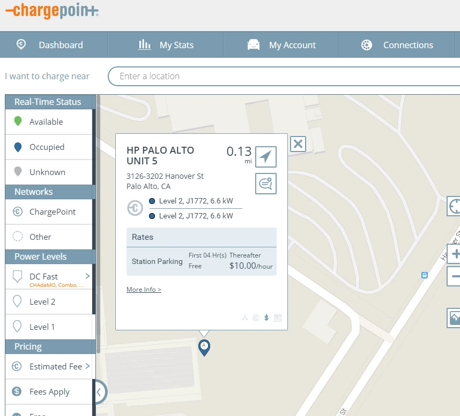The width and height of the screenshot is (460, 416).
Task: Zoom out the map with minus button
Action: tap(454, 276)
